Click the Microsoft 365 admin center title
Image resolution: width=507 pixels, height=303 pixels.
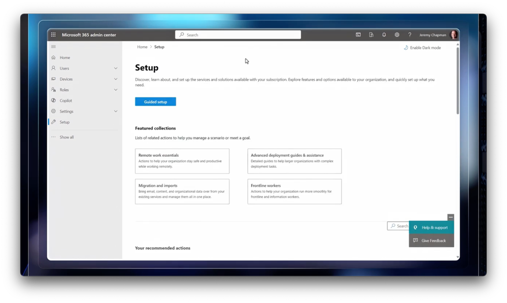click(89, 35)
